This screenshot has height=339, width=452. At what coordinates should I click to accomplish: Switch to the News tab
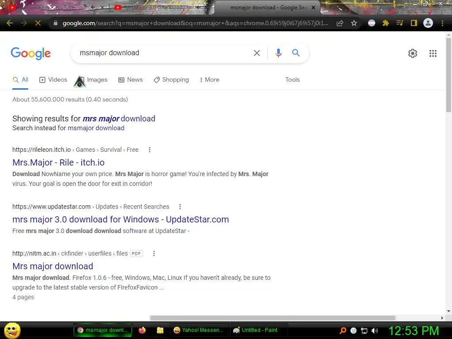click(130, 80)
